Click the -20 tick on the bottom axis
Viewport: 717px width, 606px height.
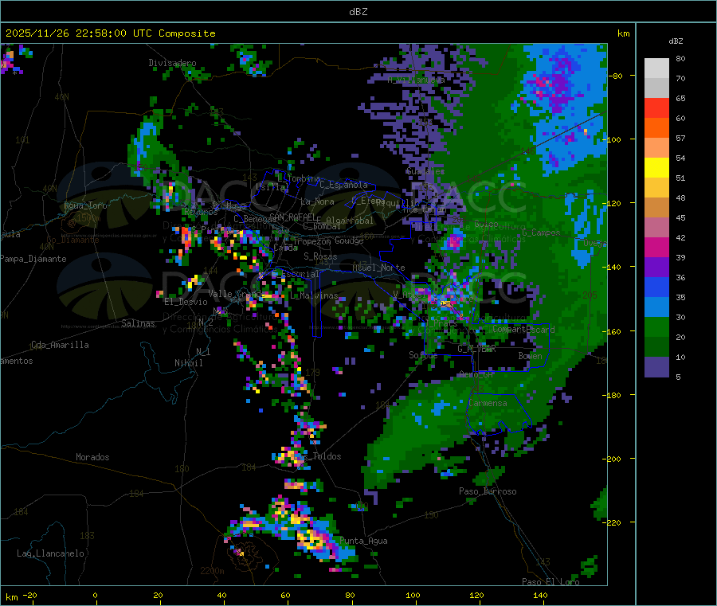pyautogui.click(x=29, y=595)
